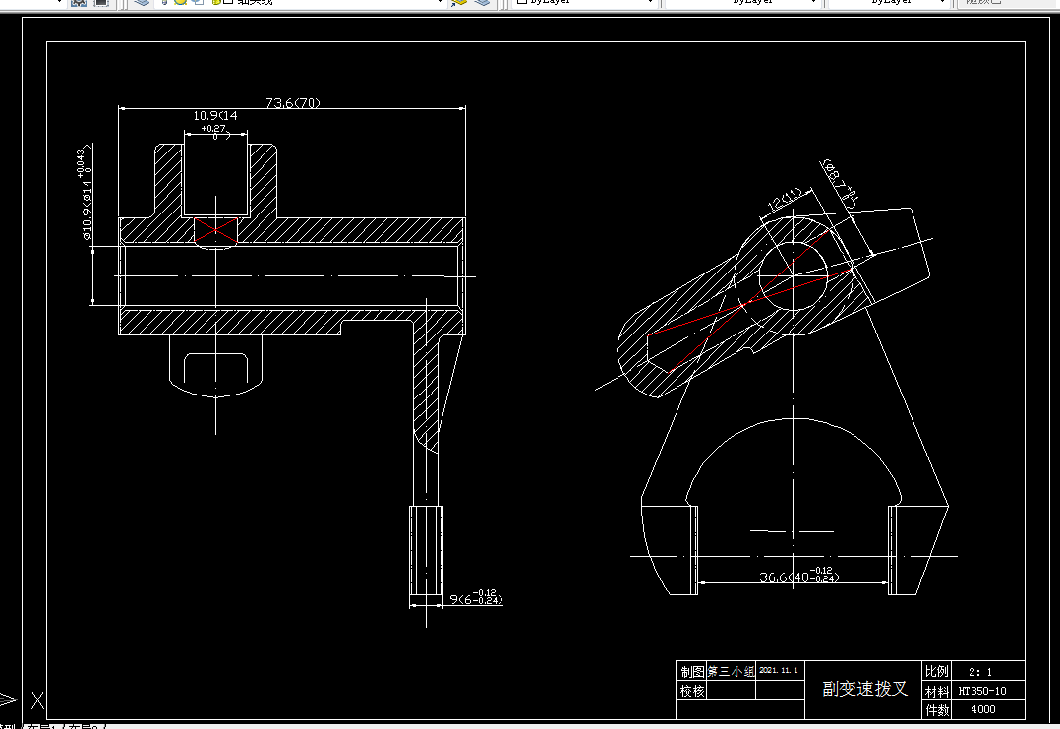Select the 36.6(40 -0.12 -0.24) fork width dimension

coord(799,577)
